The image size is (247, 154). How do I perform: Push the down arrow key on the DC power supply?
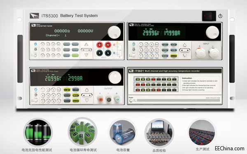(87, 100)
